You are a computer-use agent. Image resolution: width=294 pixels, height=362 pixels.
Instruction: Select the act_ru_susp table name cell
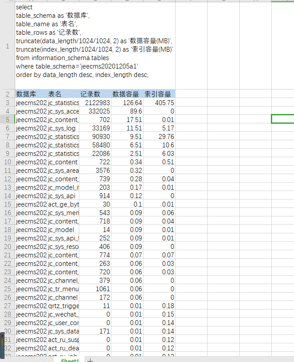(63, 339)
